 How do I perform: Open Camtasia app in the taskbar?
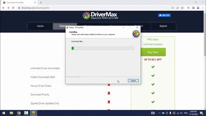(26, 113)
